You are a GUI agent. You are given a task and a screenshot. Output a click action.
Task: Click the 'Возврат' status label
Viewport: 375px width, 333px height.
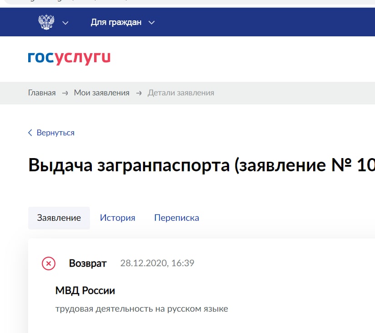[x=88, y=263]
